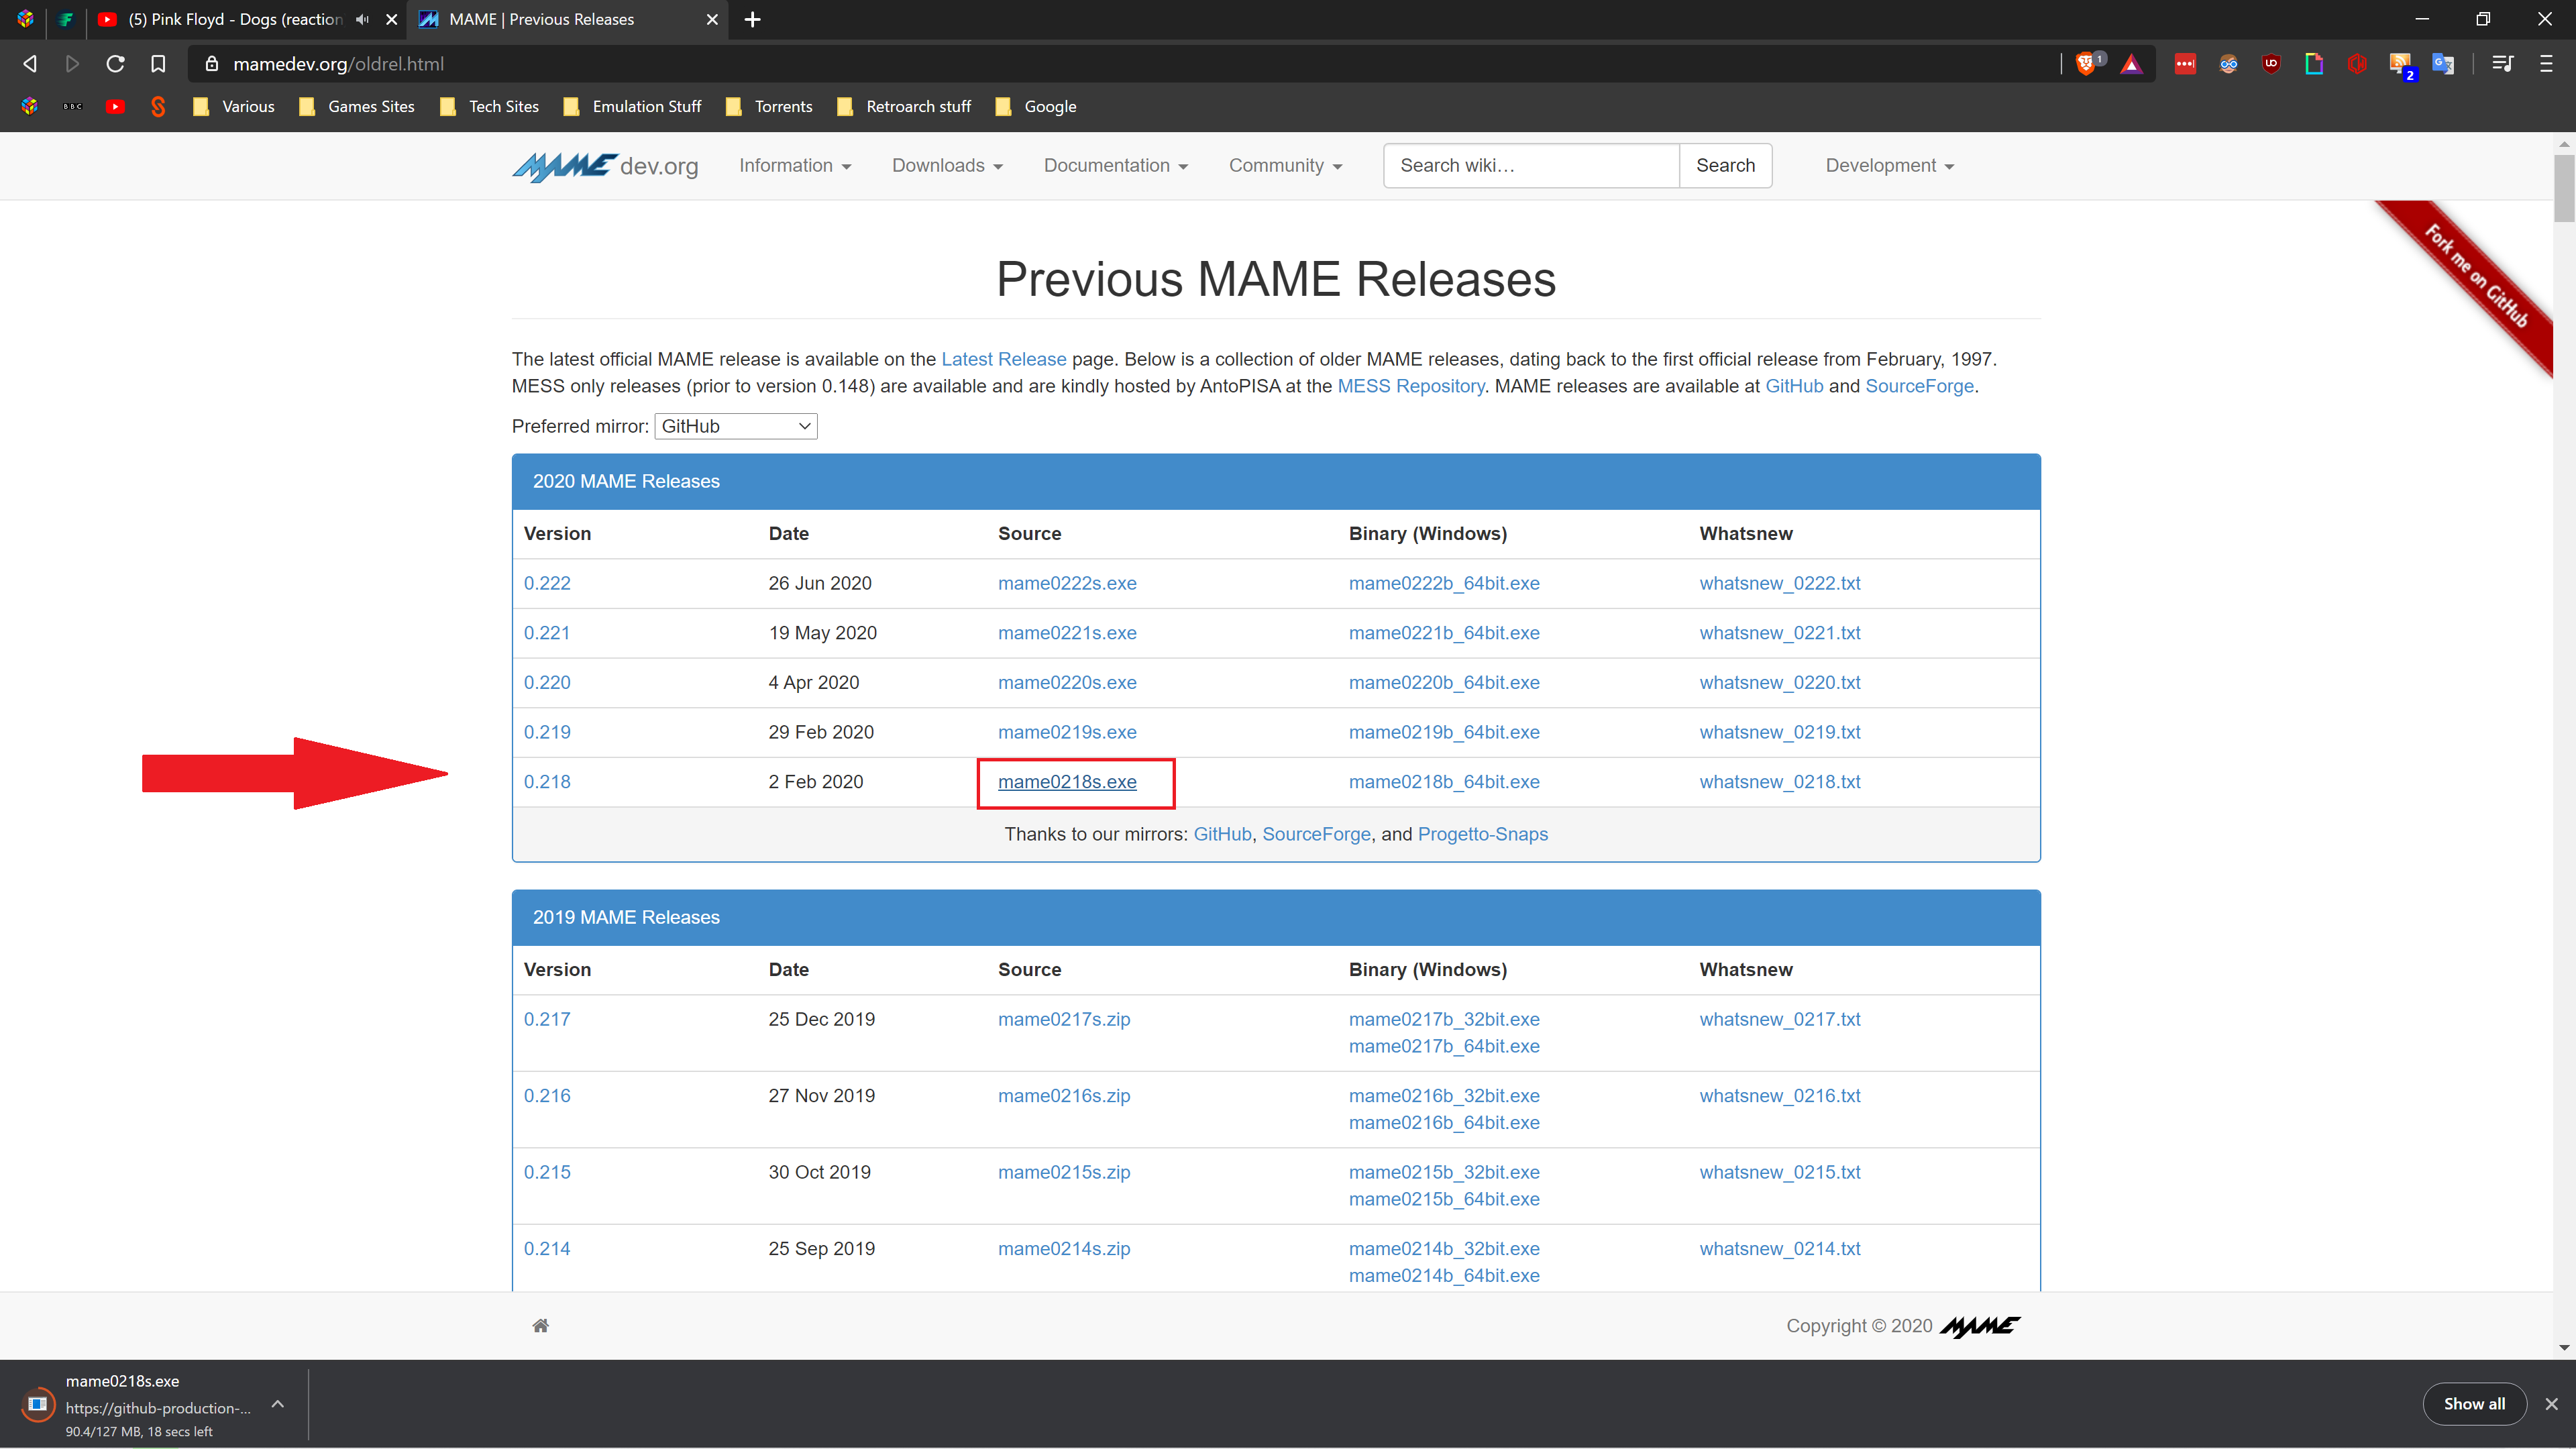The height and width of the screenshot is (1449, 2576).
Task: Open the Google bookmarks folder
Action: (x=1036, y=106)
